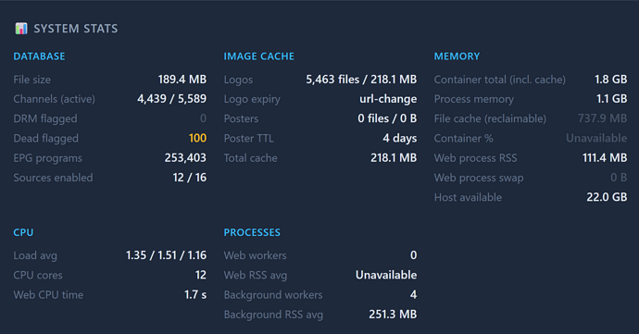Viewport: 639px width, 334px height.
Task: Click the Web process RSS value 111.4 MB
Action: pyautogui.click(x=605, y=157)
